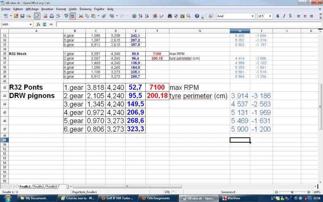Open the font size 10,5 dropdown
Screen dimensions: 323x202
[x=270, y=16]
